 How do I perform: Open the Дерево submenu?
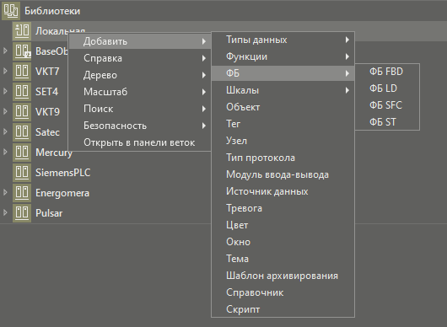pos(140,75)
